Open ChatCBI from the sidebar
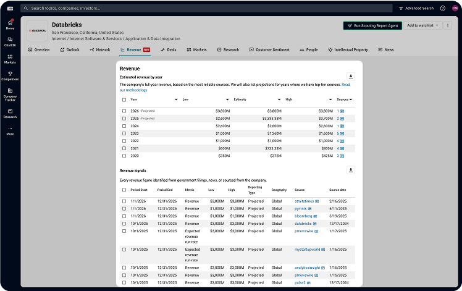Image resolution: width=462 pixels, height=291 pixels. (10, 41)
